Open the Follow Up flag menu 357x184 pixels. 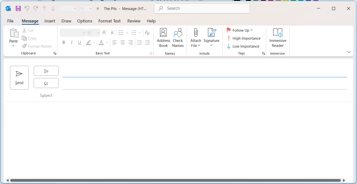tap(240, 30)
